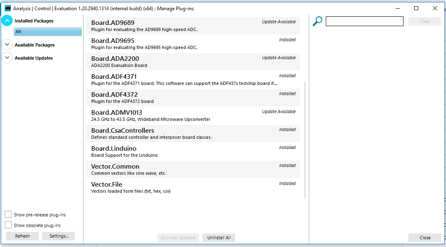Select the Board.Linduino package
This screenshot has width=446, height=247.
(193, 151)
